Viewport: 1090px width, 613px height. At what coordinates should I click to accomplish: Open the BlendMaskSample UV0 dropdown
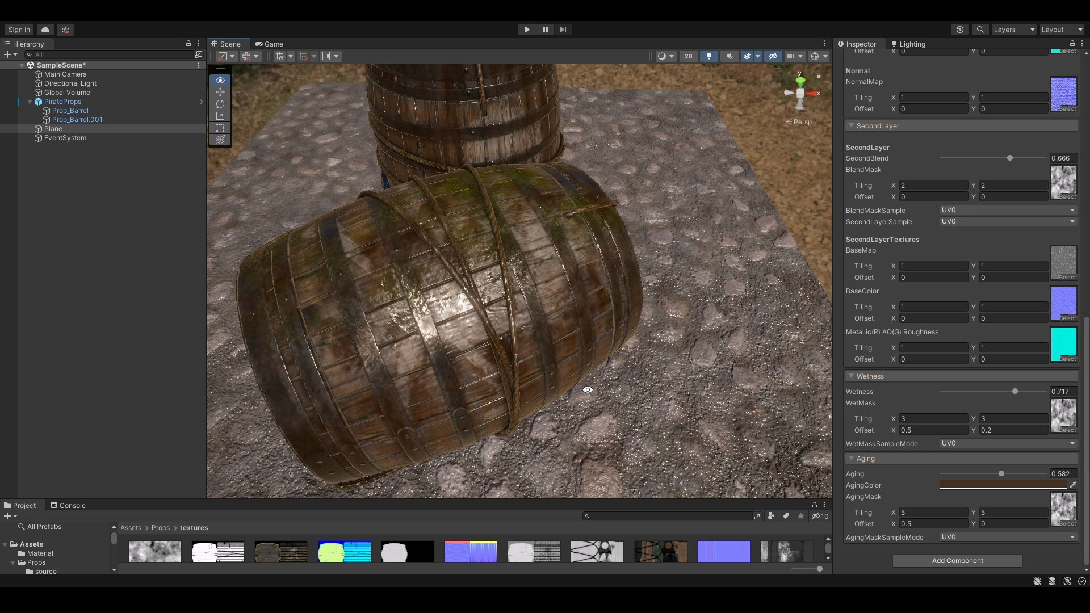point(1007,210)
